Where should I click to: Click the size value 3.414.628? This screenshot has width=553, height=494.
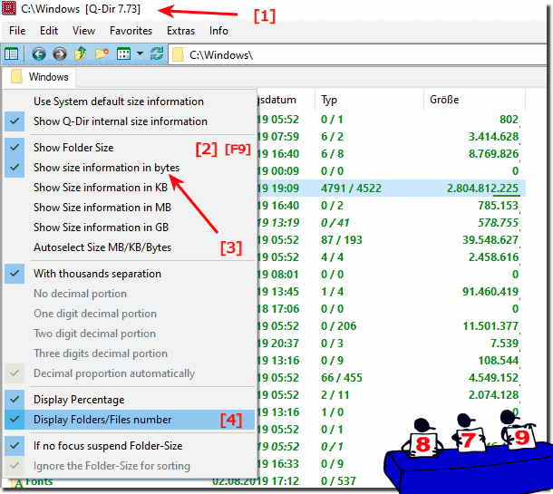point(493,137)
